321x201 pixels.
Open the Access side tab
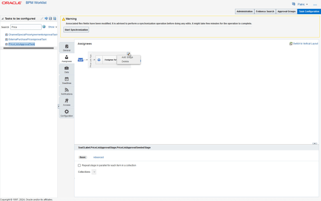pyautogui.click(x=67, y=102)
